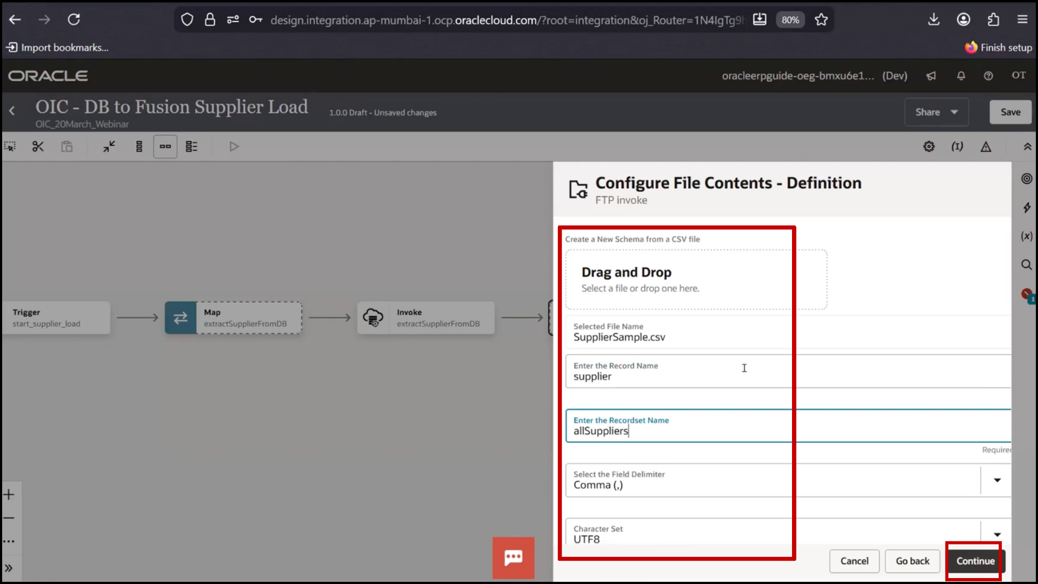Open the notifications bell icon
Image resolution: width=1038 pixels, height=584 pixels.
(x=961, y=76)
